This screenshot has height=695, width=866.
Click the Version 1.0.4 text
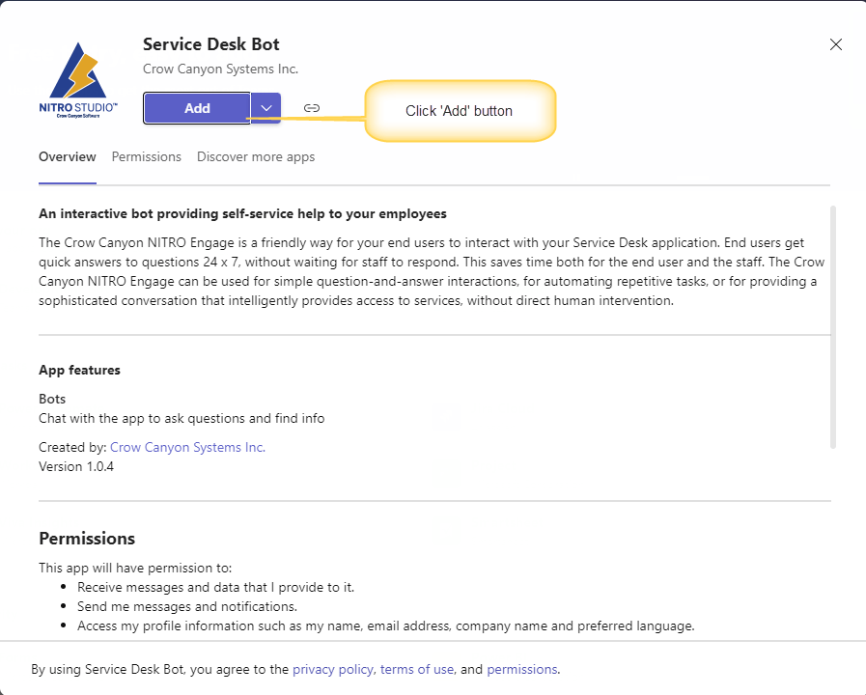pyautogui.click(x=76, y=466)
